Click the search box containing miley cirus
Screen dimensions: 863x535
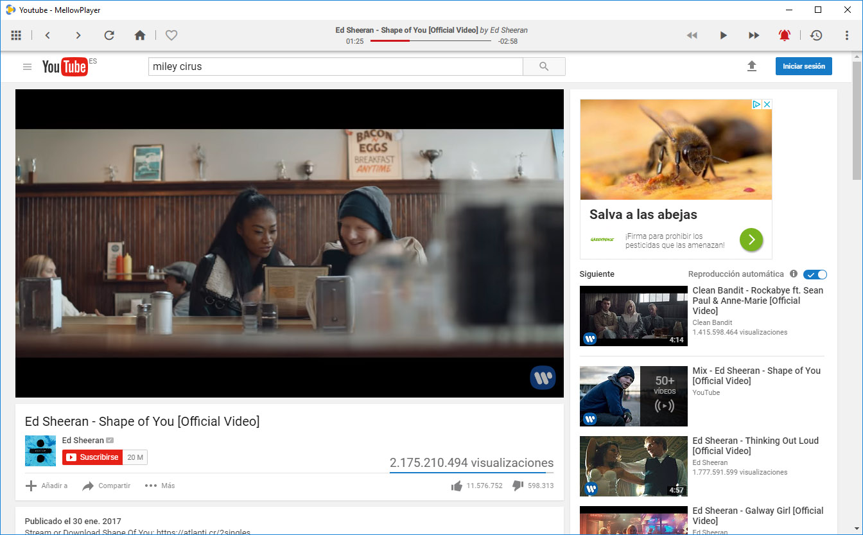pyautogui.click(x=336, y=67)
